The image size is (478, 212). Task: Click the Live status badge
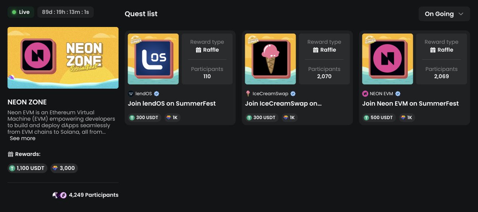[21, 12]
